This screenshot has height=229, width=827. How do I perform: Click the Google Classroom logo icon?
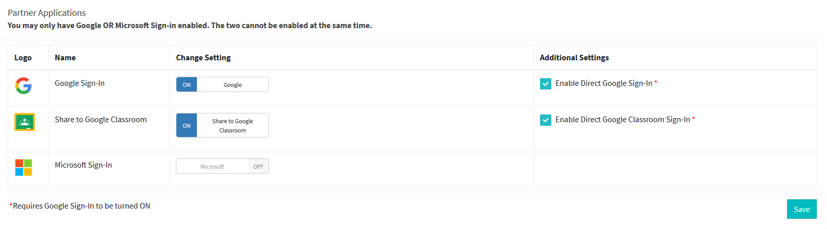(x=25, y=122)
